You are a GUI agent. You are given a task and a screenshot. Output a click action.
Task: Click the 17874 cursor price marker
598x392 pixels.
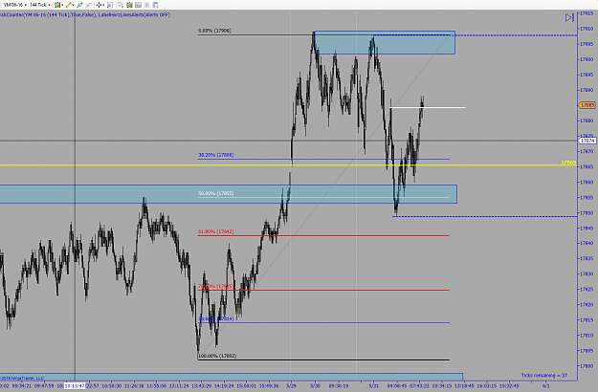(587, 141)
